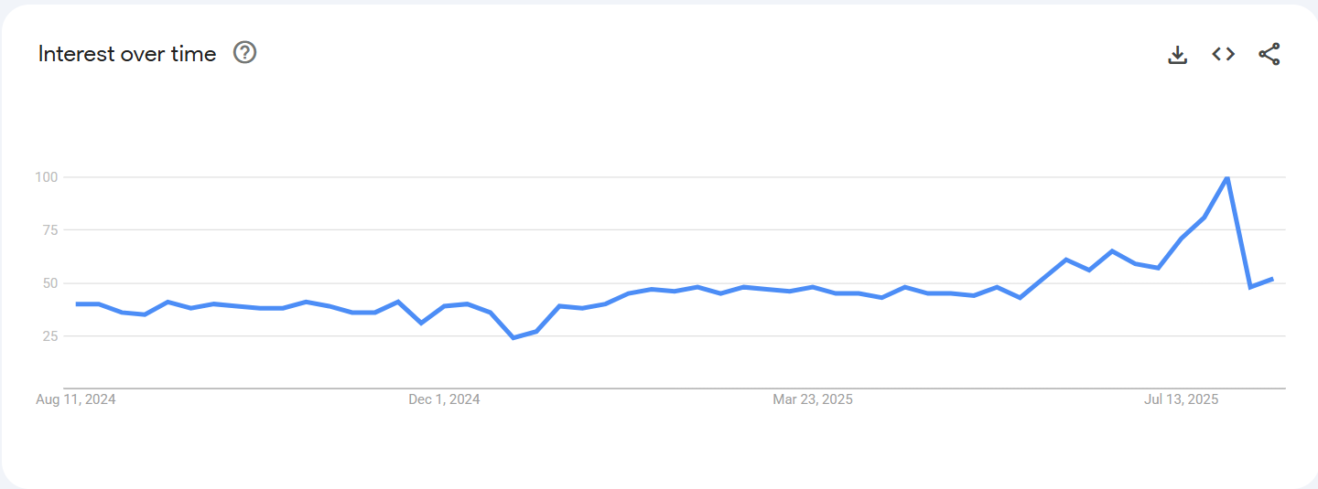The image size is (1318, 489).
Task: Click the 75 y-axis label
Action: 49,229
